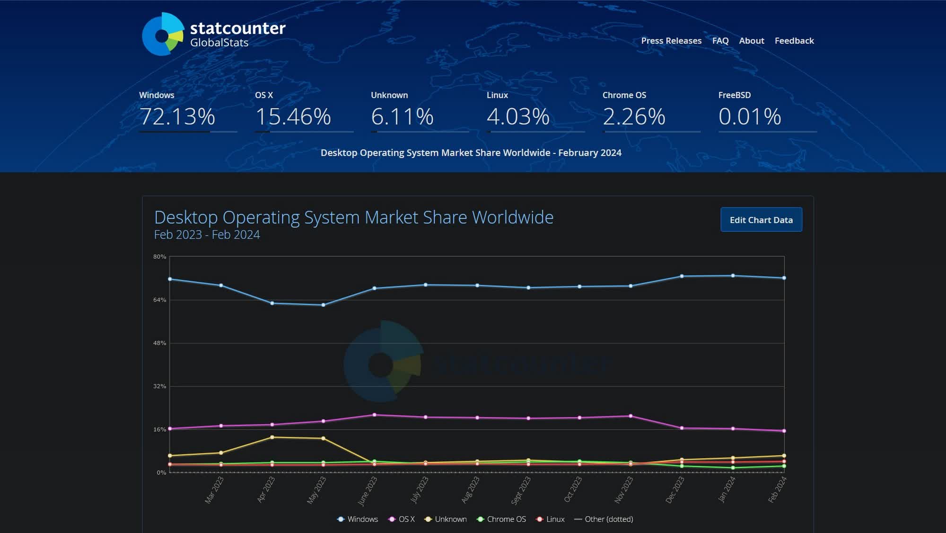Click the OS X data point for Nov 2023
The width and height of the screenshot is (946, 533).
click(631, 416)
